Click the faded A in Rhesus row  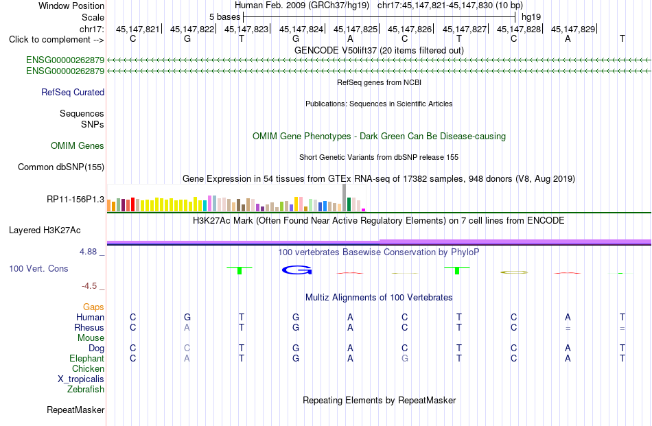[187, 327]
